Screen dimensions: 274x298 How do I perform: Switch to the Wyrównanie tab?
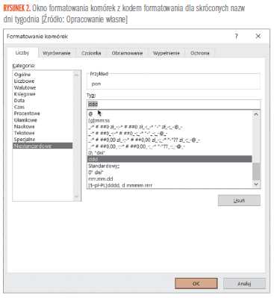point(57,53)
